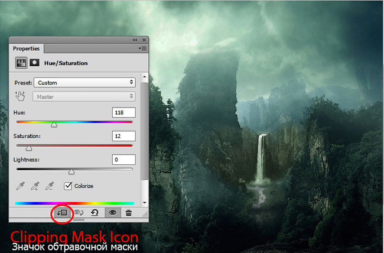Viewport: 384px width, 253px height.
Task: Toggle adjustment layer visibility eye
Action: point(113,213)
